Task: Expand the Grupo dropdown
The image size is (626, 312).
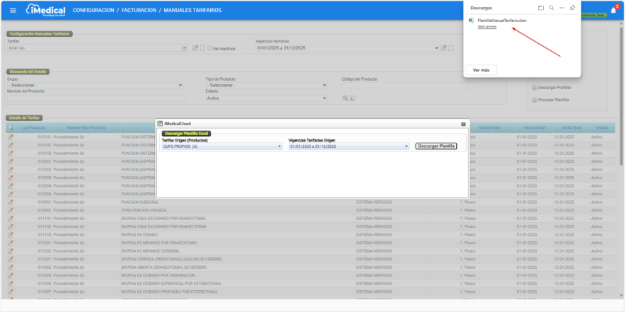Action: [x=95, y=85]
